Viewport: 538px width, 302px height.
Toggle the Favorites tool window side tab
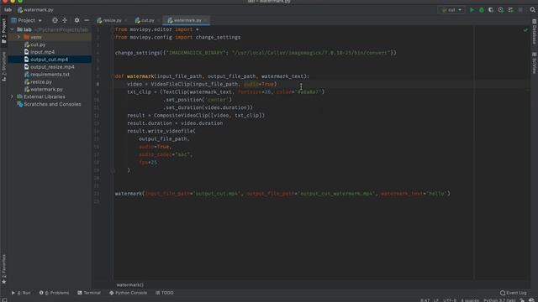click(3, 269)
